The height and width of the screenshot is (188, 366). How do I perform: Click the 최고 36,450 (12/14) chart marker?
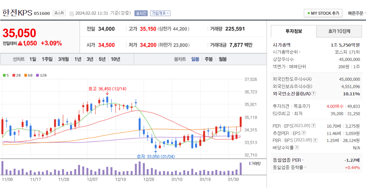click(107, 89)
